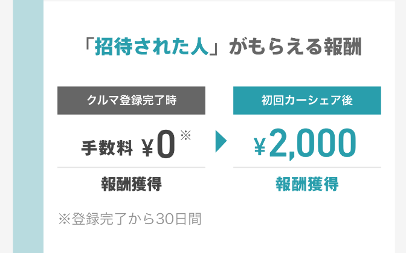The height and width of the screenshot is (253, 406).
Task: Click the opening bracket 「 of the heading
Action: coord(90,45)
